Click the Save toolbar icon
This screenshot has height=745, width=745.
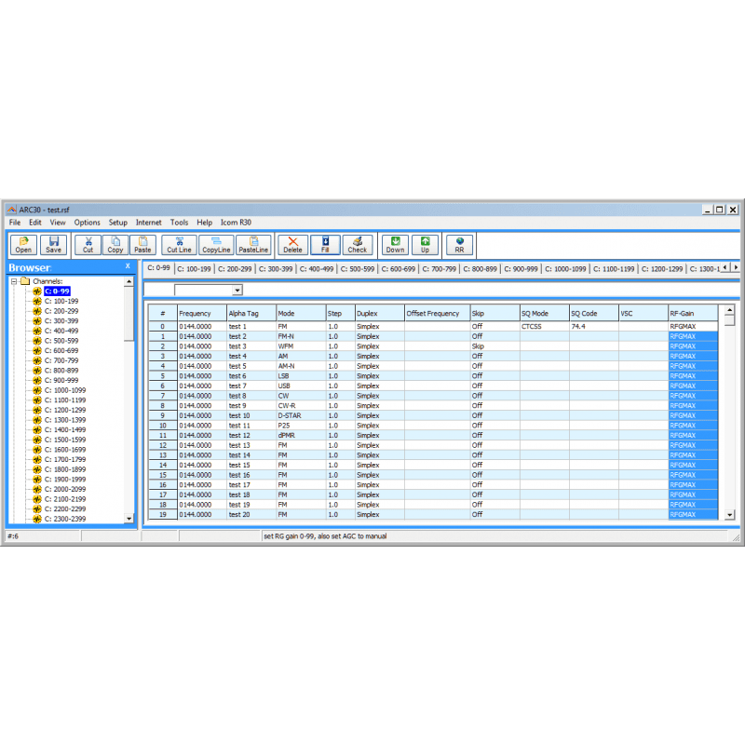(x=53, y=245)
